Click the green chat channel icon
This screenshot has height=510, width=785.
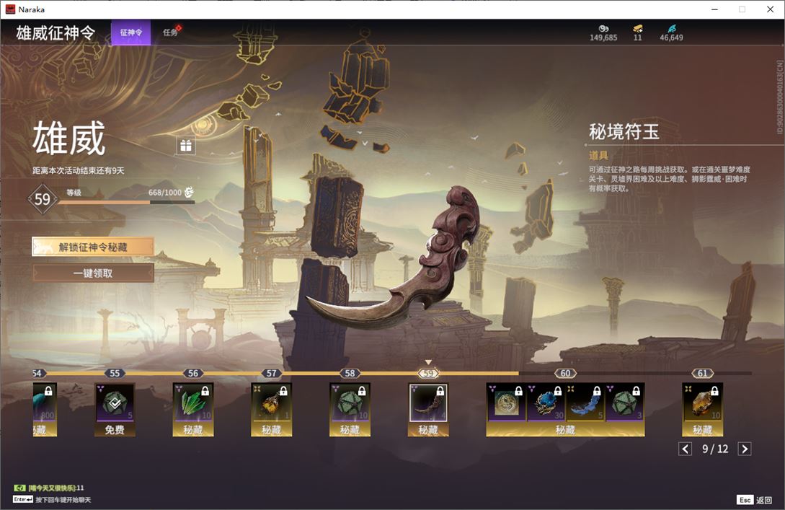click(x=19, y=488)
